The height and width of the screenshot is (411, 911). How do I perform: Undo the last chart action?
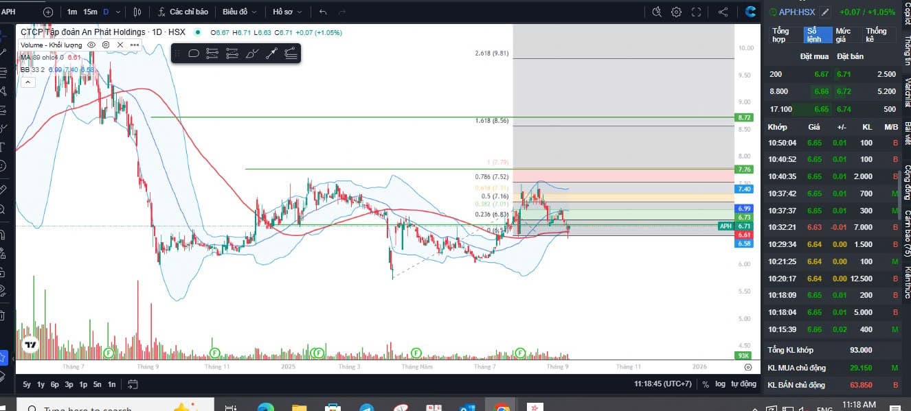pos(323,12)
